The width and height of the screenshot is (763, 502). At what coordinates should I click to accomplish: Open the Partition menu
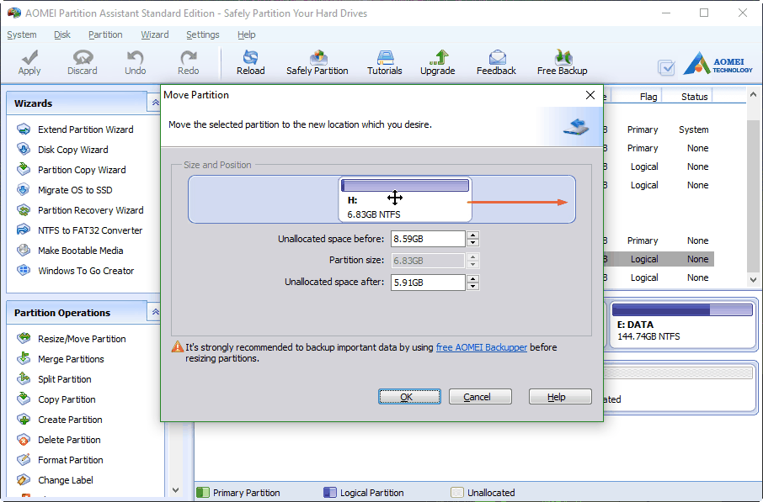(105, 34)
